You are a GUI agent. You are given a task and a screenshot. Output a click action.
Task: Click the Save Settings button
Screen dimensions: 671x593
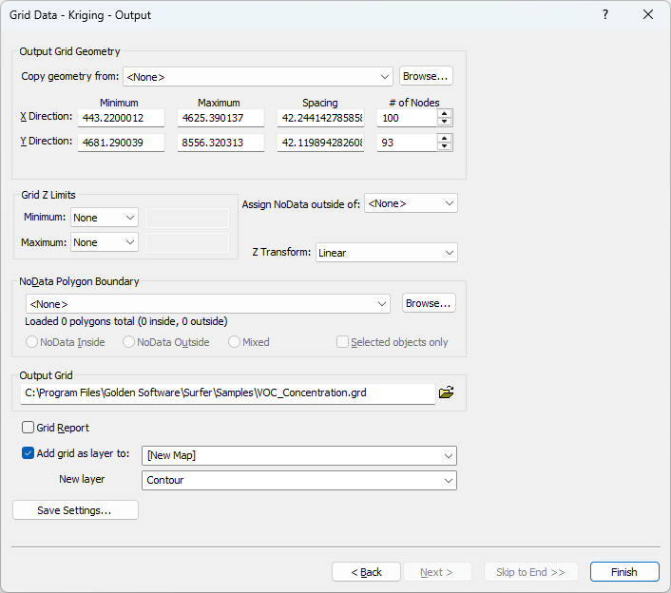coord(75,510)
